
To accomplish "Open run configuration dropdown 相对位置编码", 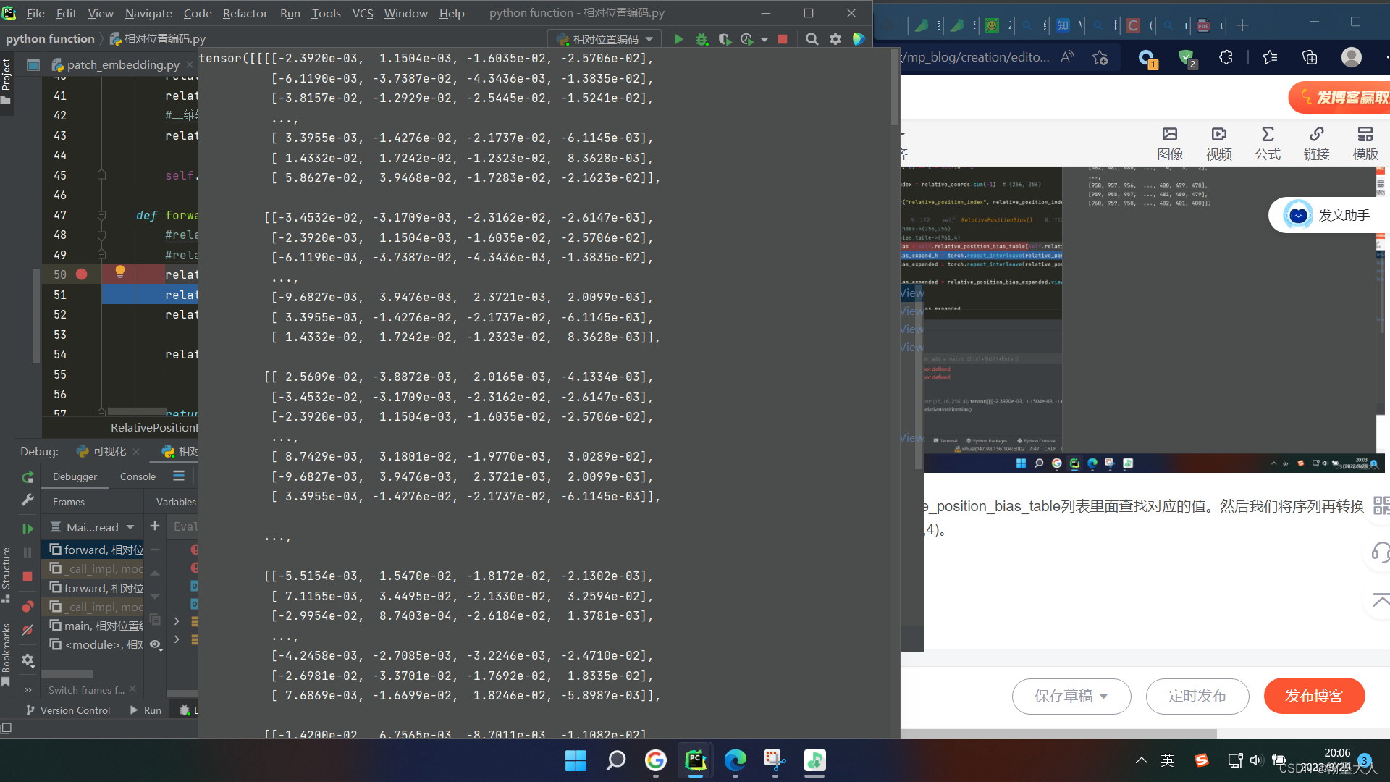I will (x=605, y=39).
